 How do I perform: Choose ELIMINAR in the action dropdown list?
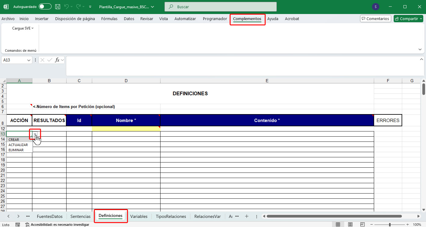point(16,150)
